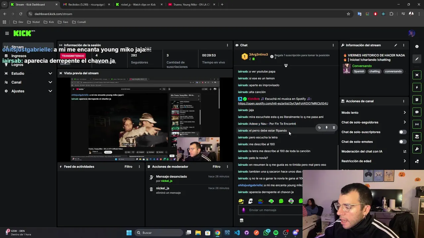Click the chatting tag

coord(375,71)
